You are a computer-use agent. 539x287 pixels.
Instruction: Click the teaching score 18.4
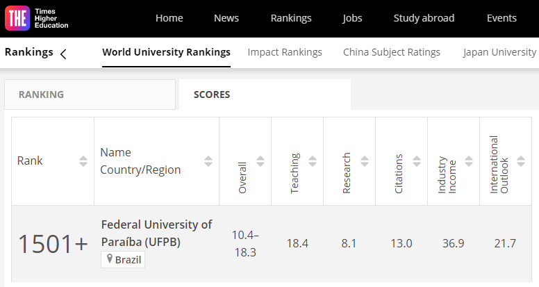pyautogui.click(x=297, y=243)
